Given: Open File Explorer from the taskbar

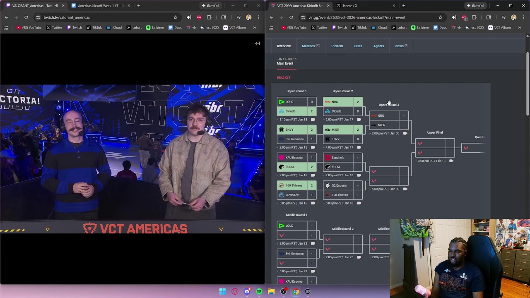Looking at the screenshot, I should [x=271, y=291].
